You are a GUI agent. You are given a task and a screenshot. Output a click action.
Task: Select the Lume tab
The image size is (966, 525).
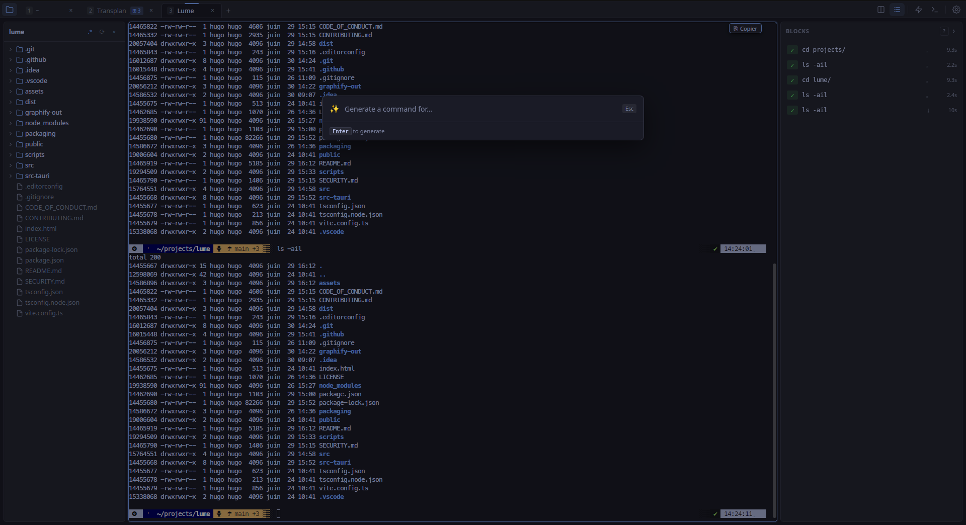point(192,11)
